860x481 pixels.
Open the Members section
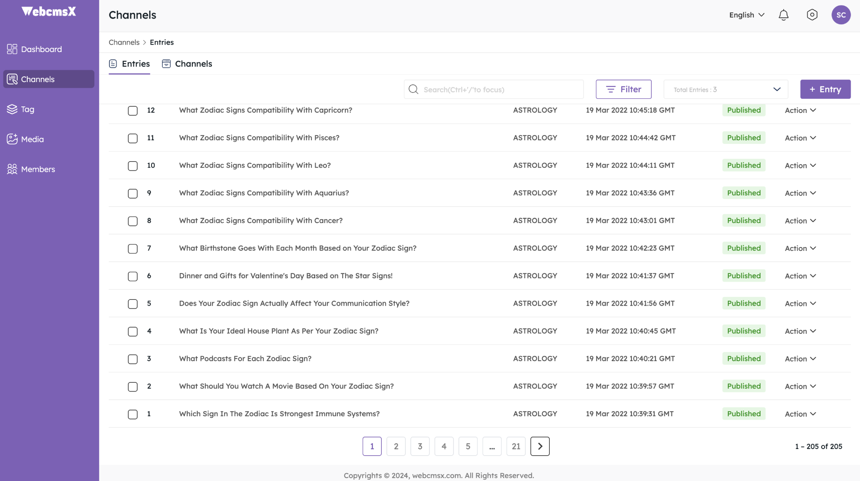tap(38, 169)
